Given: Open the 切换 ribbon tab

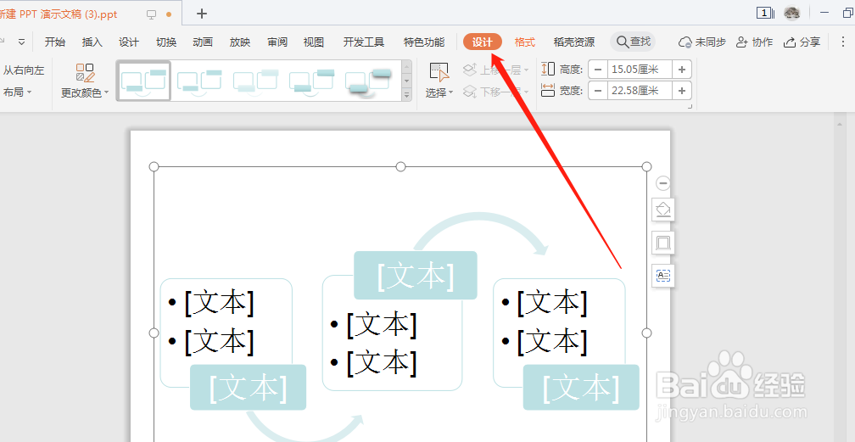Looking at the screenshot, I should (165, 42).
